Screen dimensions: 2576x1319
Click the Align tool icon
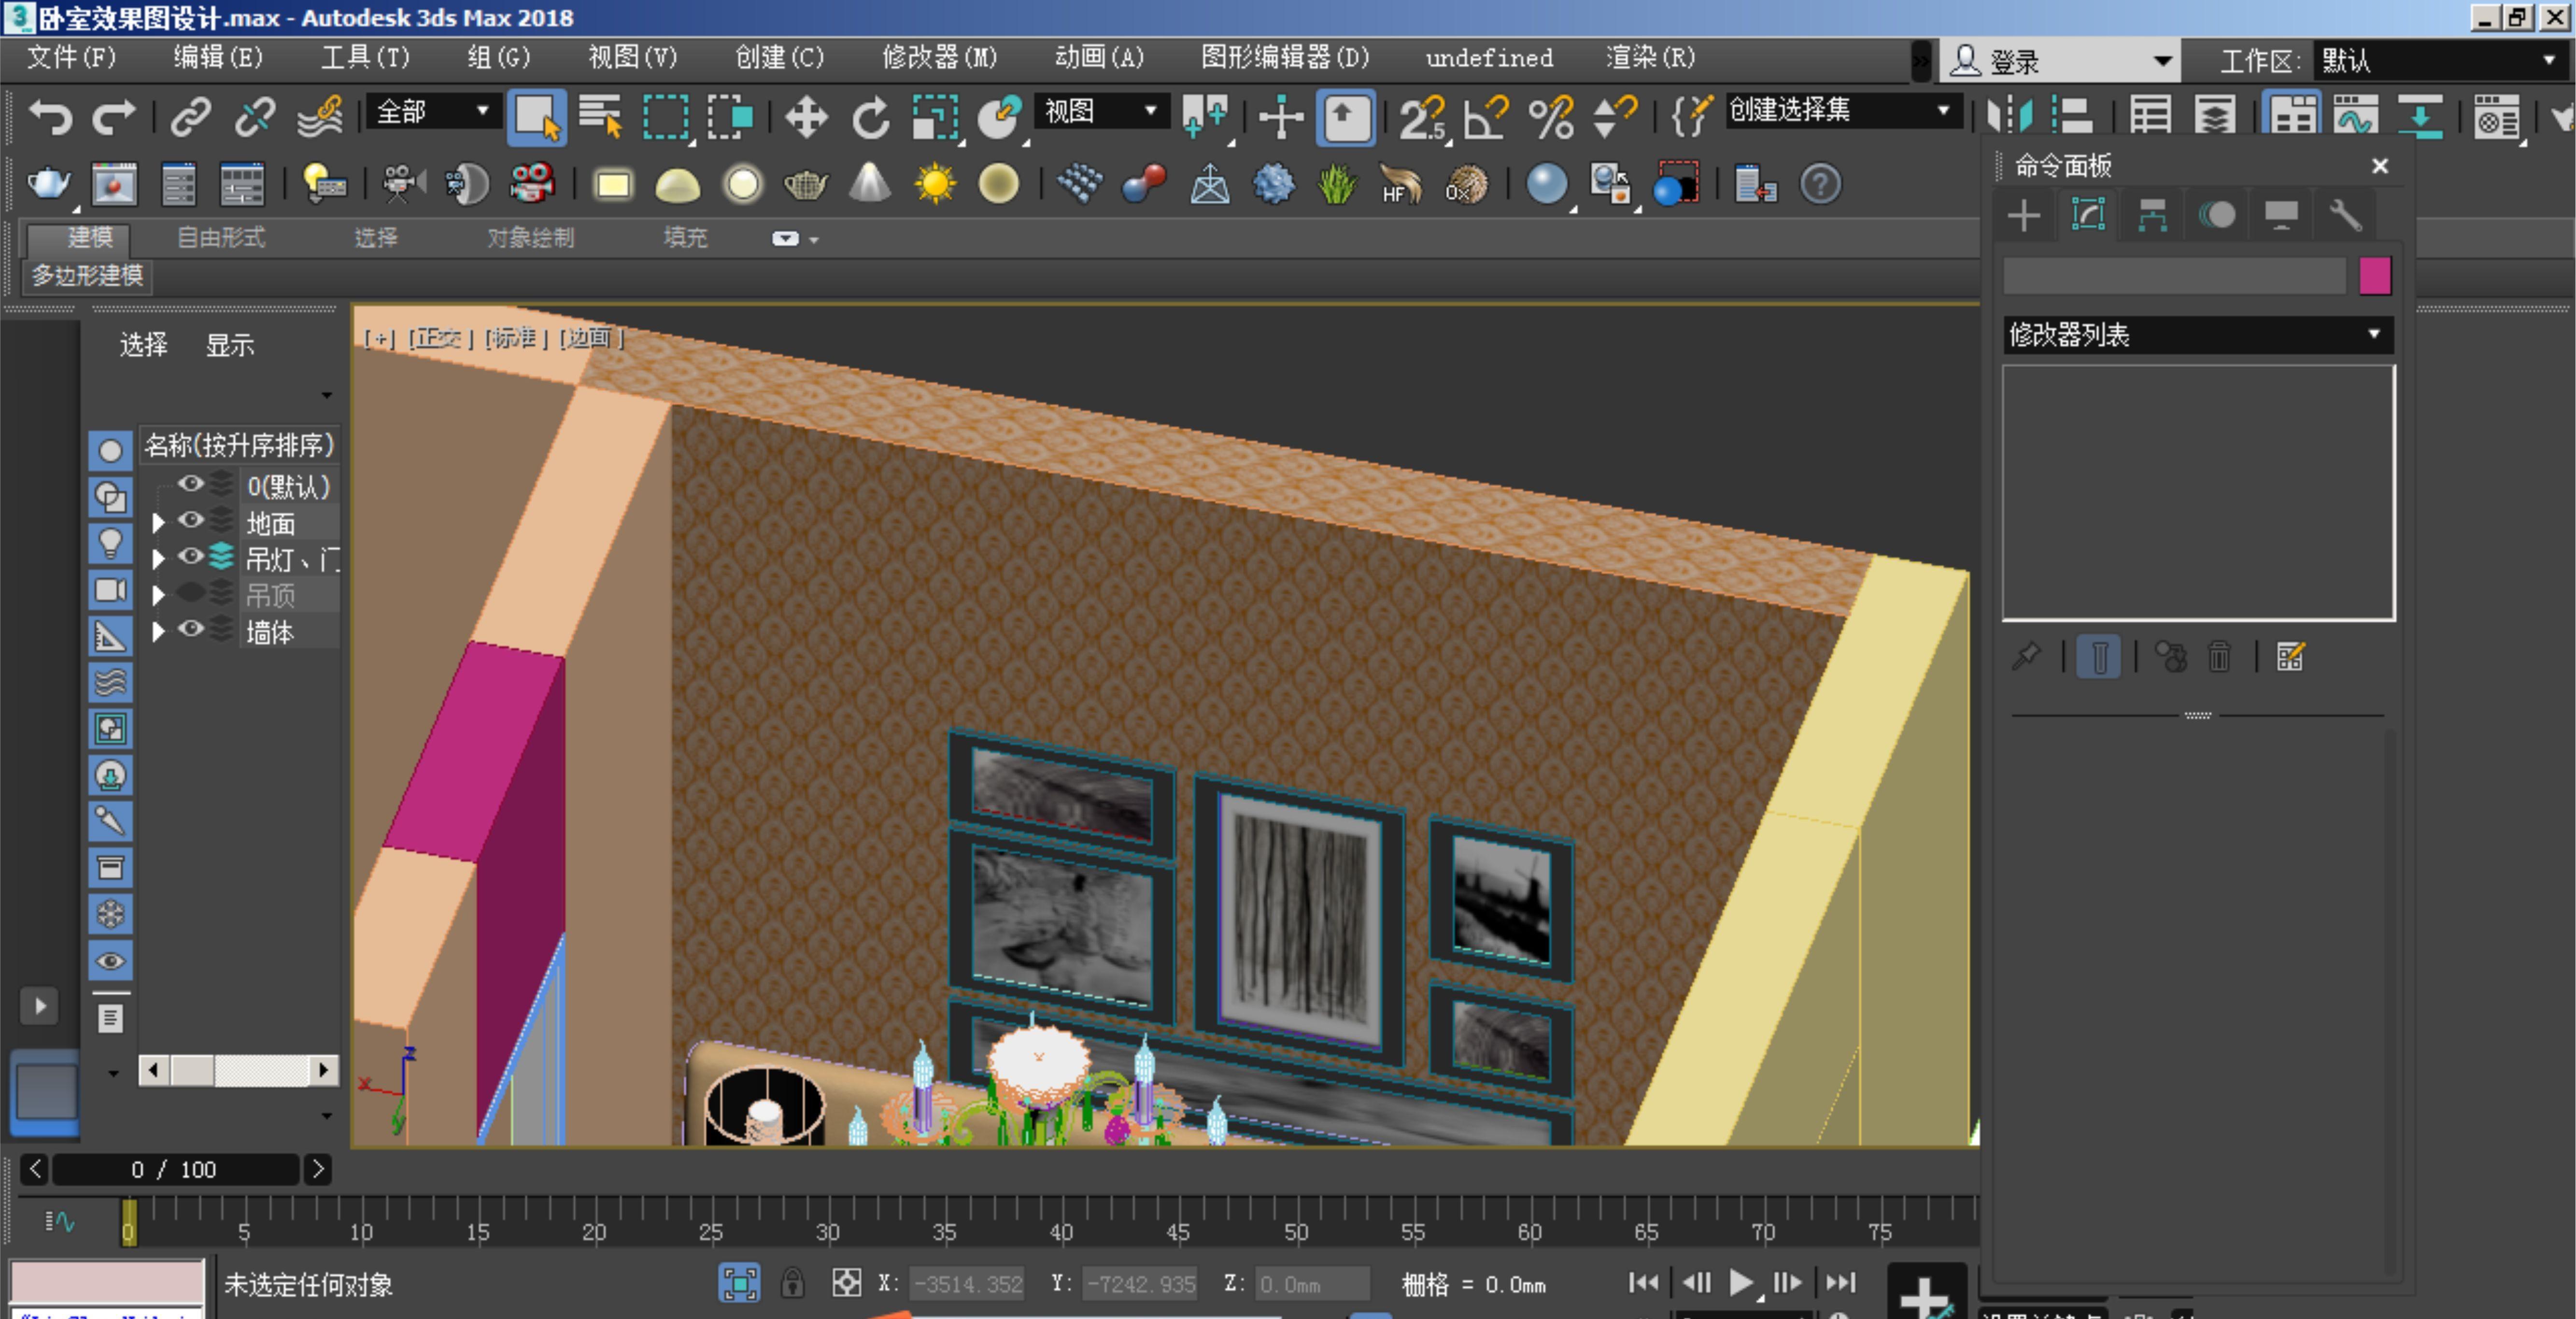tap(2073, 117)
